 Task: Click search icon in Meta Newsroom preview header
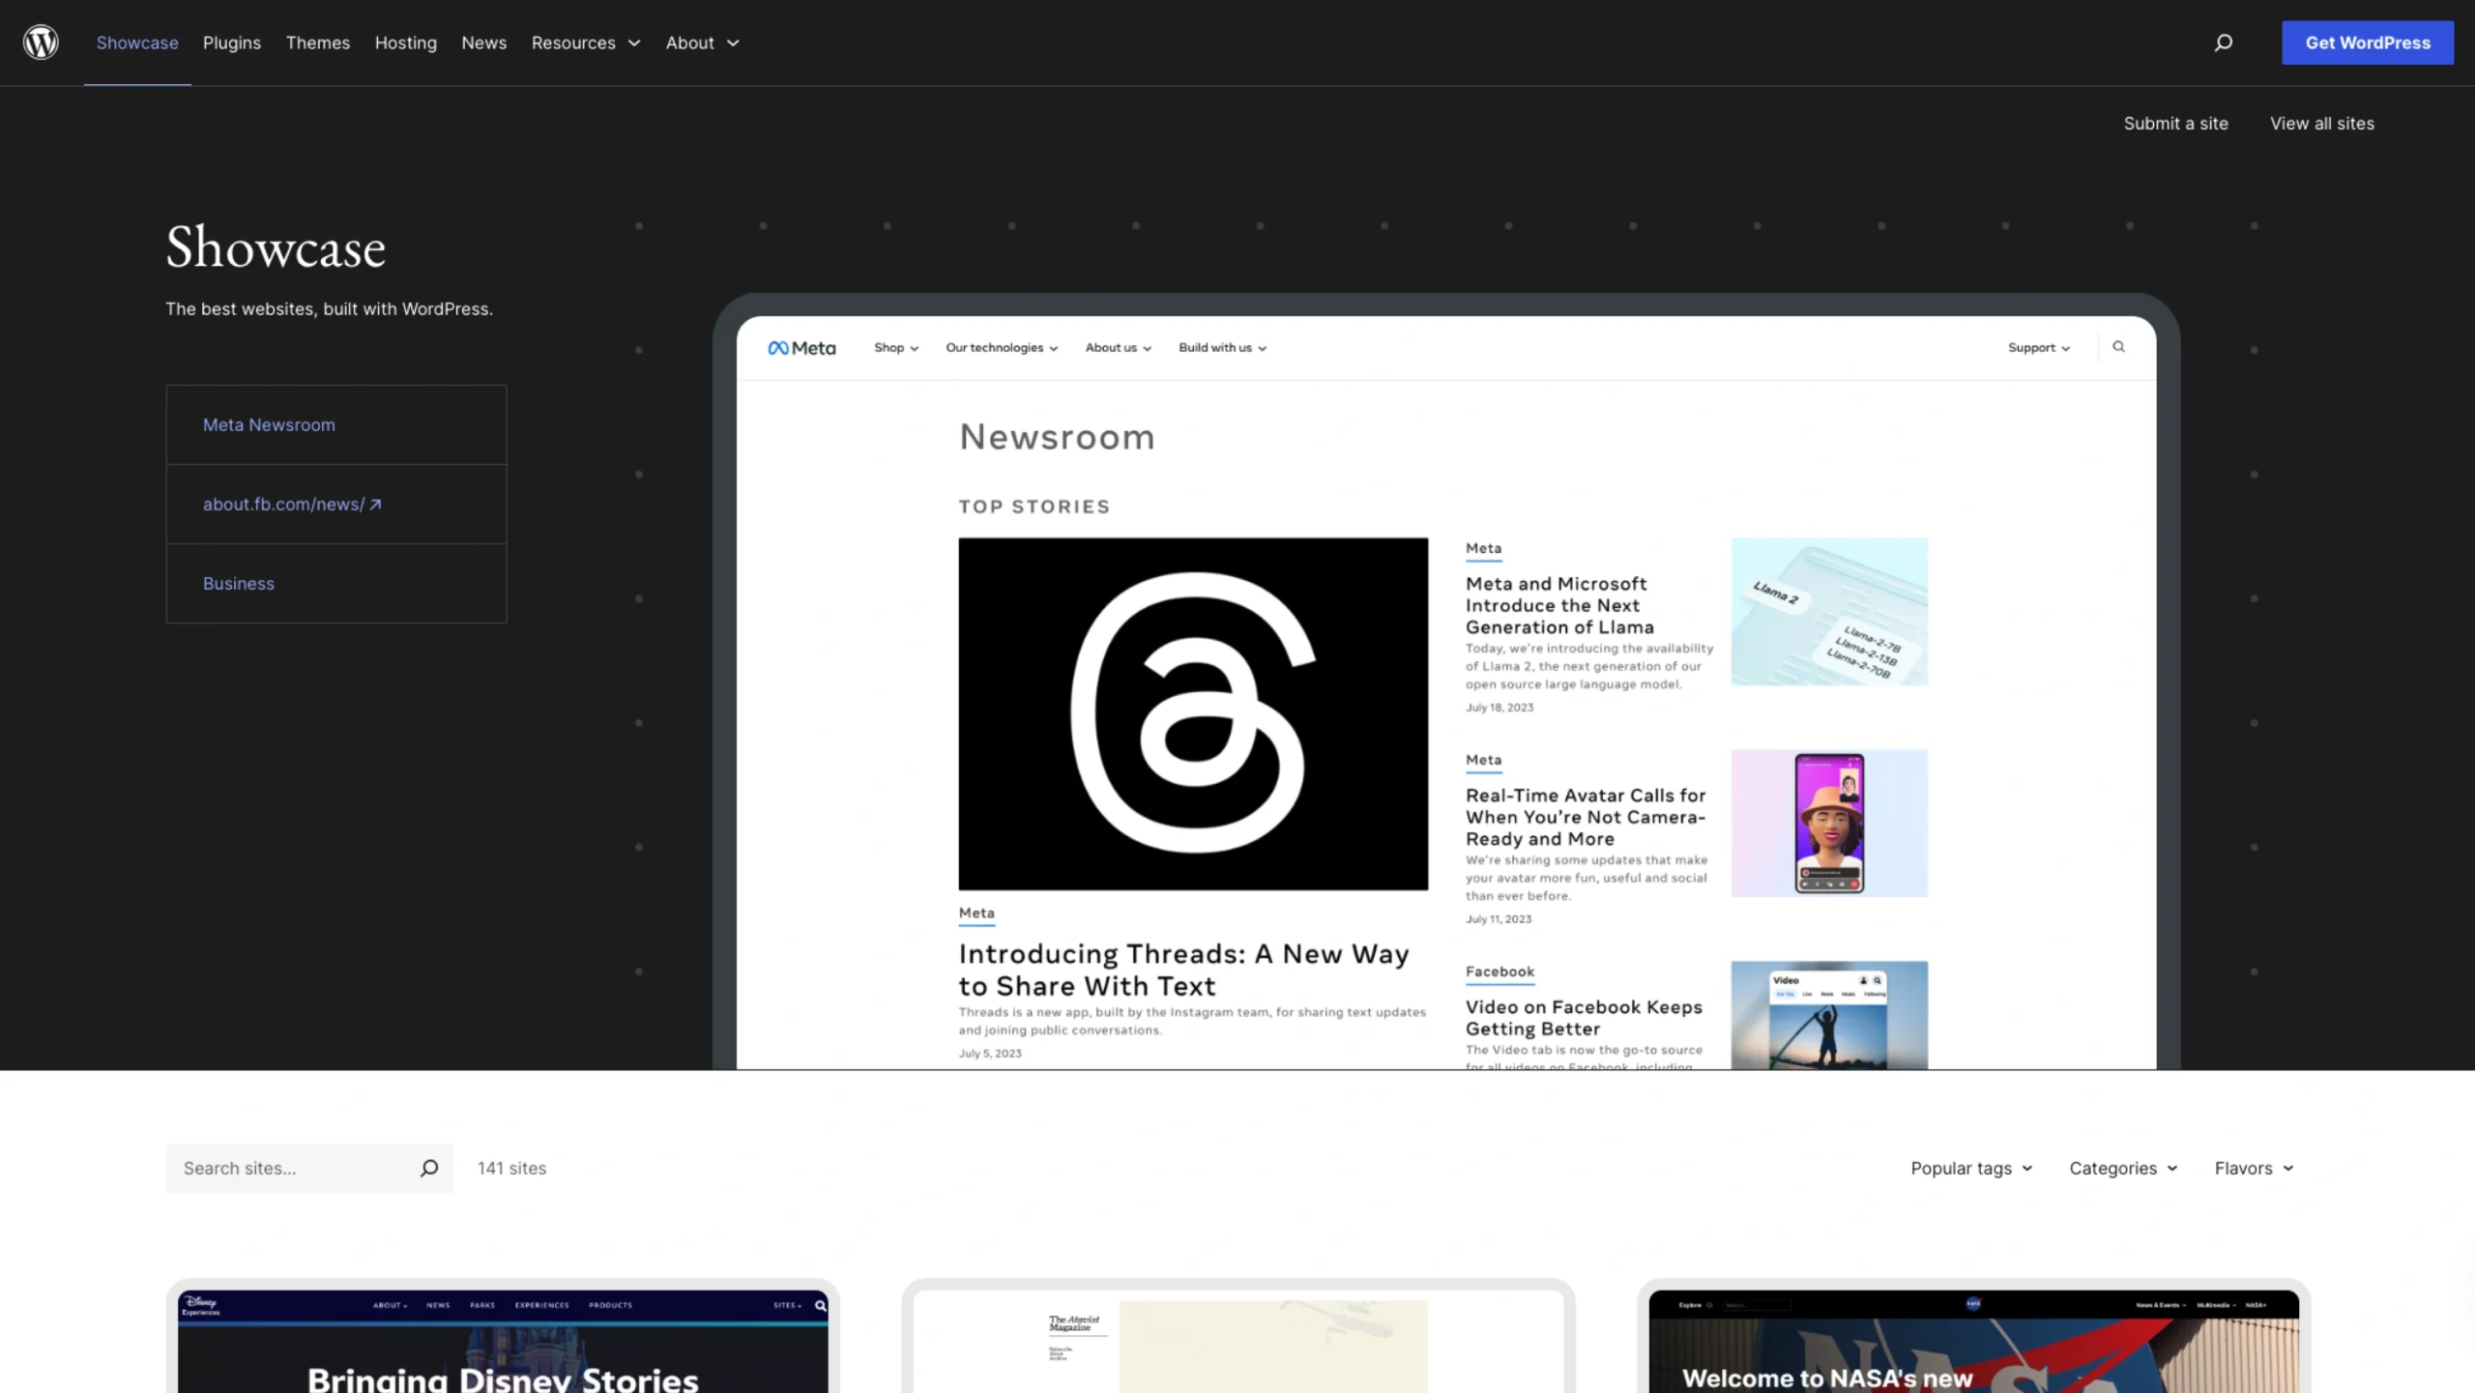[2118, 347]
